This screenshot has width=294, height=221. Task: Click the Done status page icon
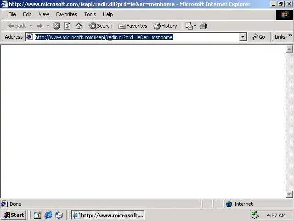coord(4,204)
